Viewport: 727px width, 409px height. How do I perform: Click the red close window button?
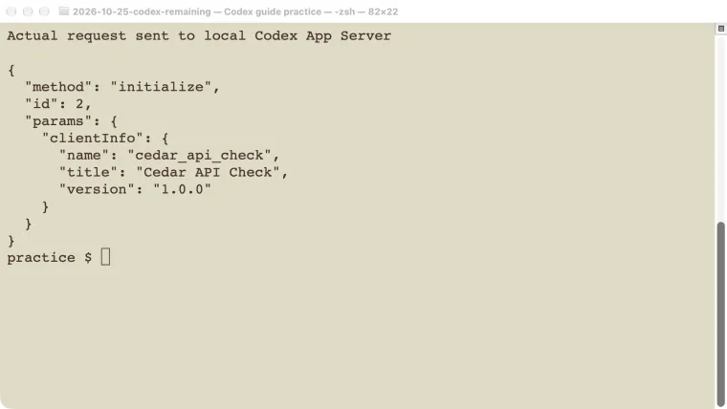(11, 11)
